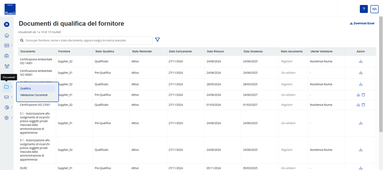Click expiry date 01/03/2027
The width and height of the screenshot is (383, 170).
tap(250, 105)
